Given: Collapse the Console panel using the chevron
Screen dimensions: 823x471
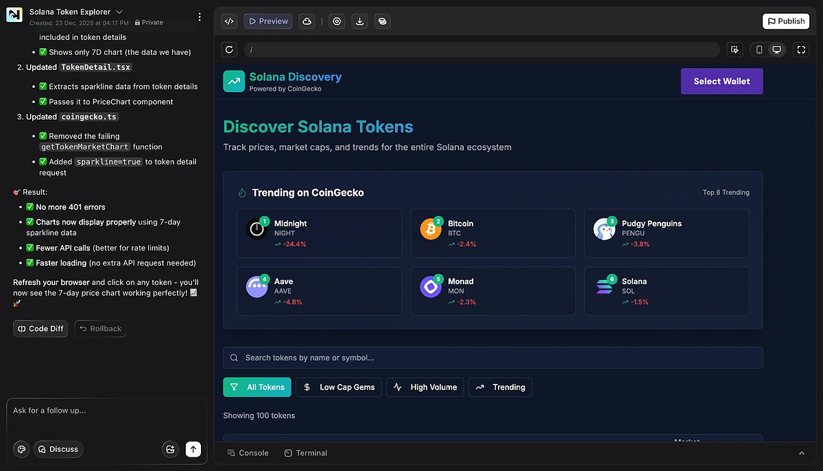Looking at the screenshot, I should click(802, 453).
